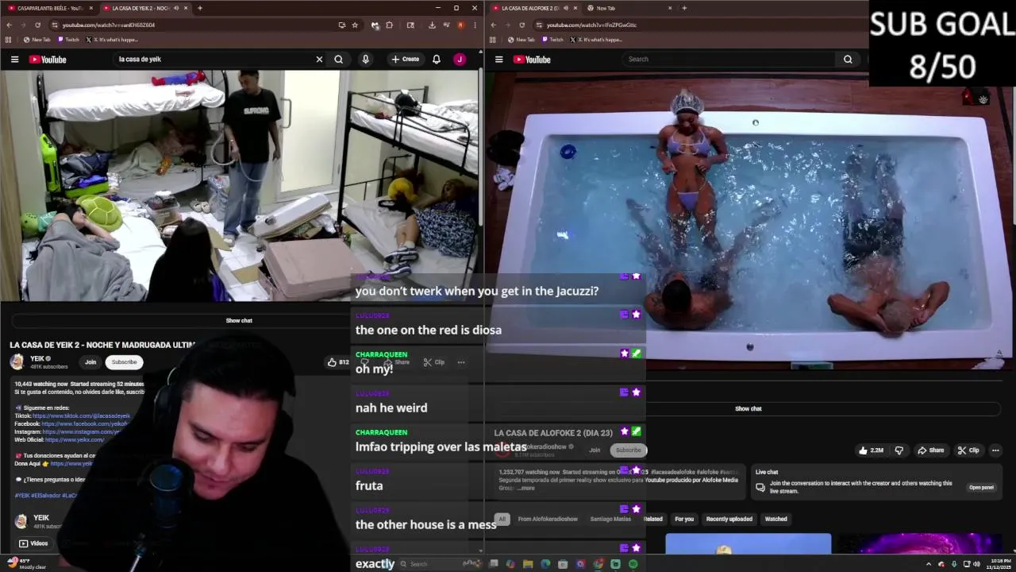
Task: Reload the page in the right browser window
Action: (521, 25)
